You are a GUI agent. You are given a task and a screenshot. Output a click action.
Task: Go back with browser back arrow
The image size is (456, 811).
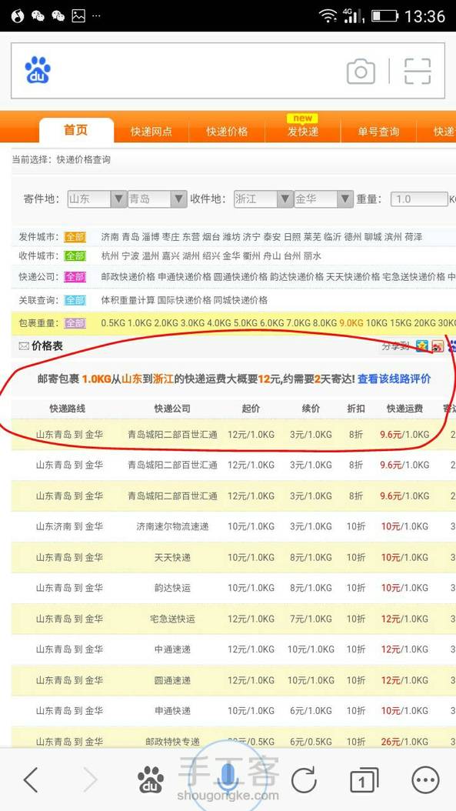[x=31, y=779]
